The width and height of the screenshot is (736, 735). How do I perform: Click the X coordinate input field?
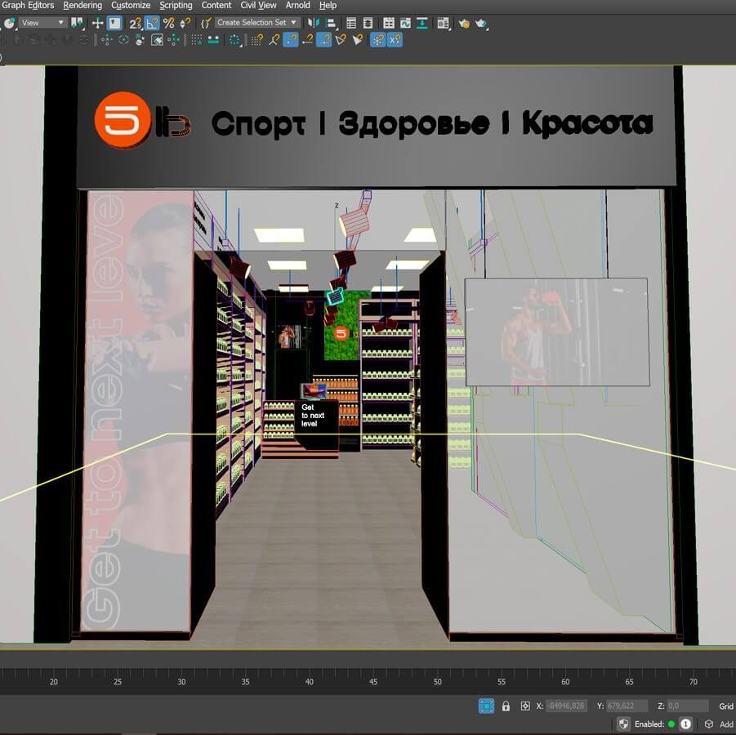(x=566, y=706)
